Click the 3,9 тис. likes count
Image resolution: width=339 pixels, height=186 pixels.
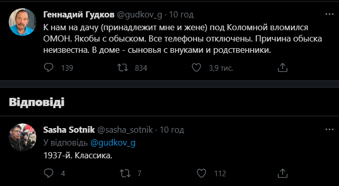click(221, 68)
